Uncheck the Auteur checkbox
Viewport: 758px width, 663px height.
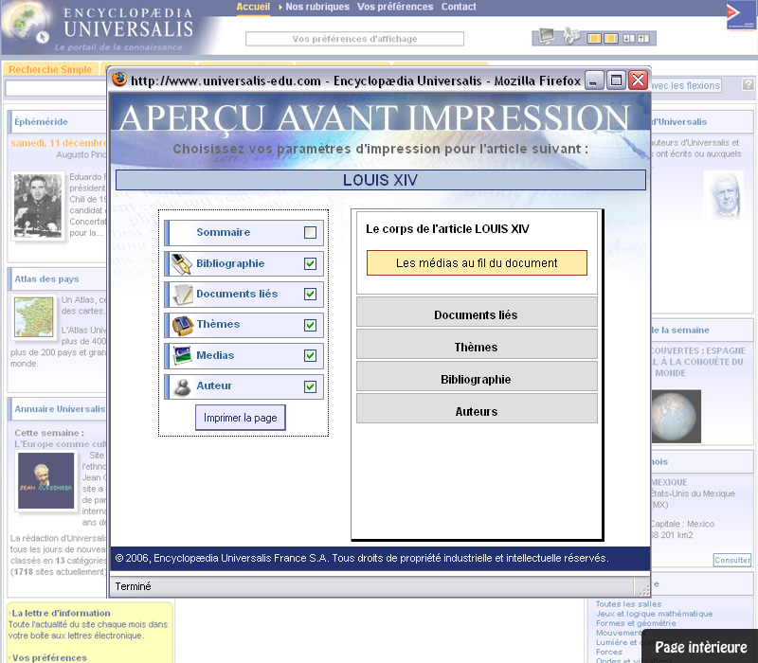tap(311, 386)
